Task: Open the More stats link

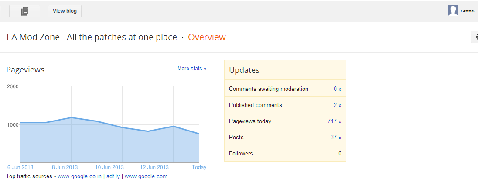Action: (191, 69)
